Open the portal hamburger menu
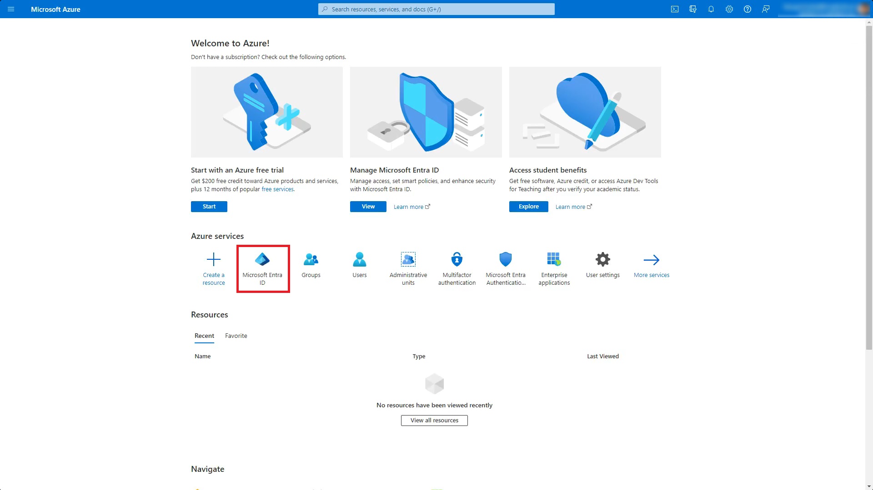This screenshot has width=873, height=490. (x=11, y=9)
